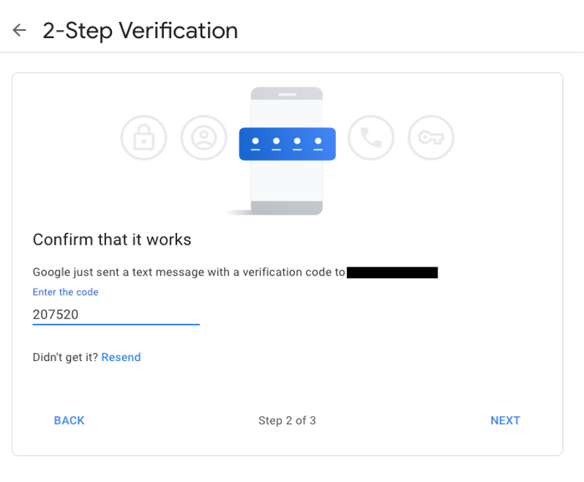Click the back arrow beside 2-Step Verification
Screen dimensions: 584x482
click(20, 30)
